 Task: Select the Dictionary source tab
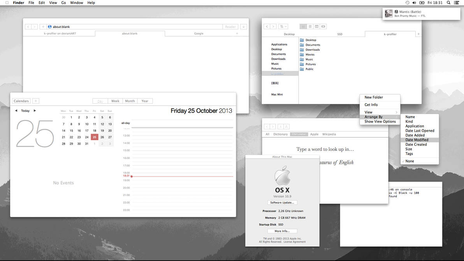tap(280, 134)
